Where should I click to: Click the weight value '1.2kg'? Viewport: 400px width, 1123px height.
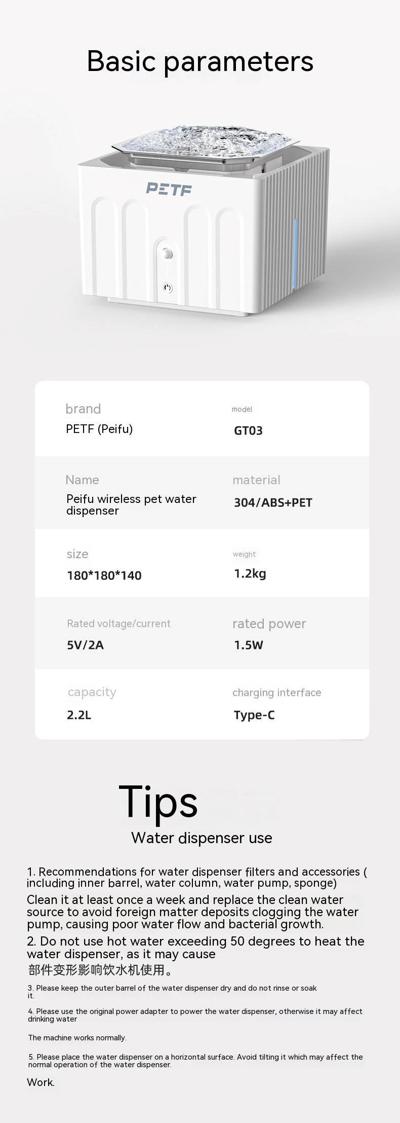coord(250,574)
